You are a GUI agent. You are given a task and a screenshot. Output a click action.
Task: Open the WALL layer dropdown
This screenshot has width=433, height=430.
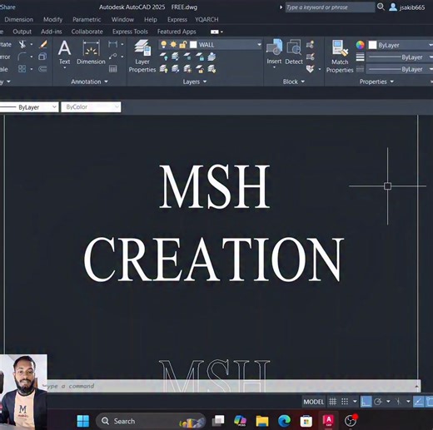(259, 44)
